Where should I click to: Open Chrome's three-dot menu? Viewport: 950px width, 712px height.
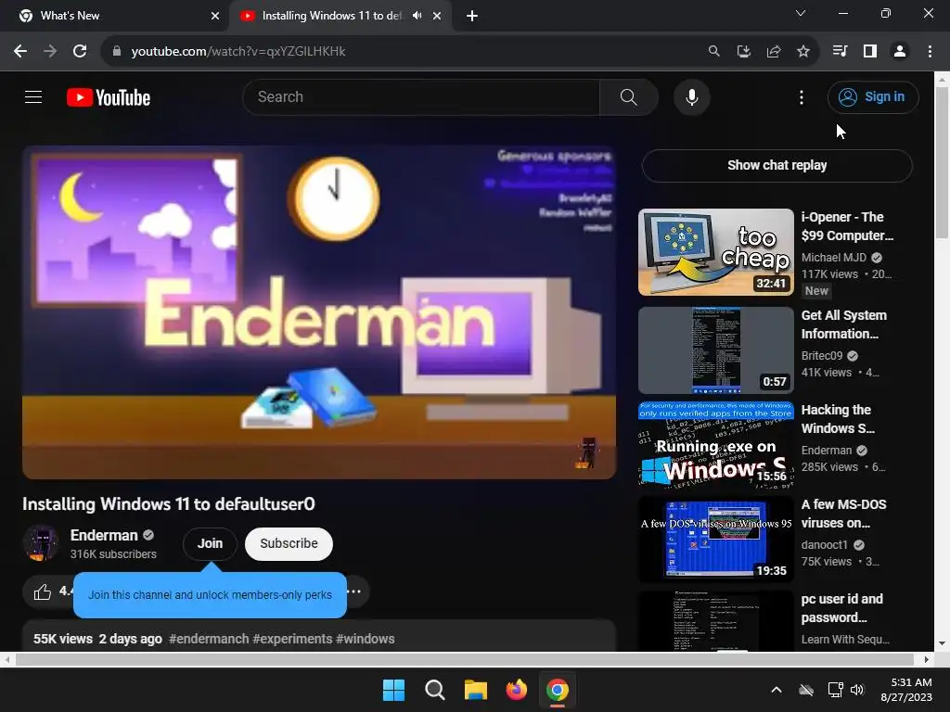pos(930,52)
